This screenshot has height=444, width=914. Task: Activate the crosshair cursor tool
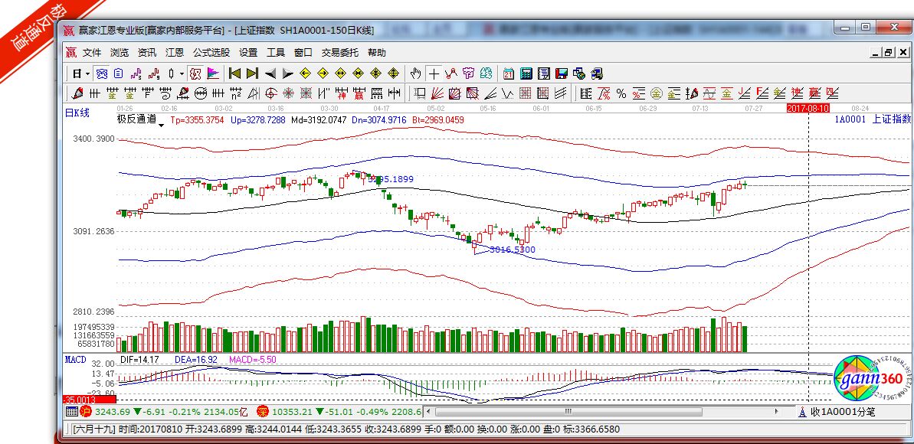(x=434, y=74)
